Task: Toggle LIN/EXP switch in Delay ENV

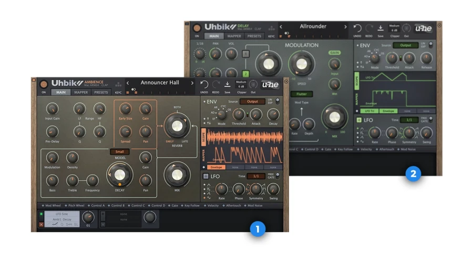Action: tap(431, 45)
